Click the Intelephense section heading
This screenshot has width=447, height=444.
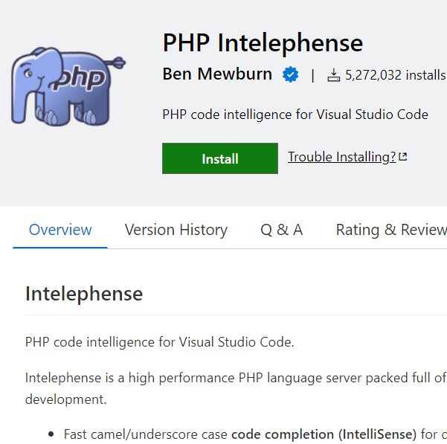coord(84,294)
